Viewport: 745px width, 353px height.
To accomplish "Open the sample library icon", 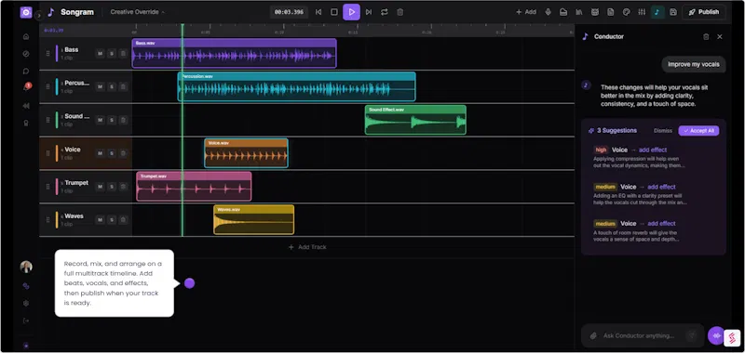I will (579, 12).
